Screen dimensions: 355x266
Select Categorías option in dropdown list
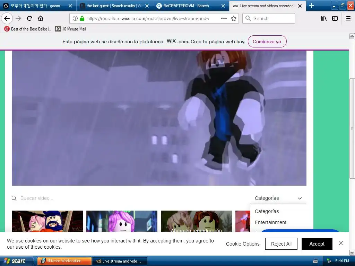(267, 211)
